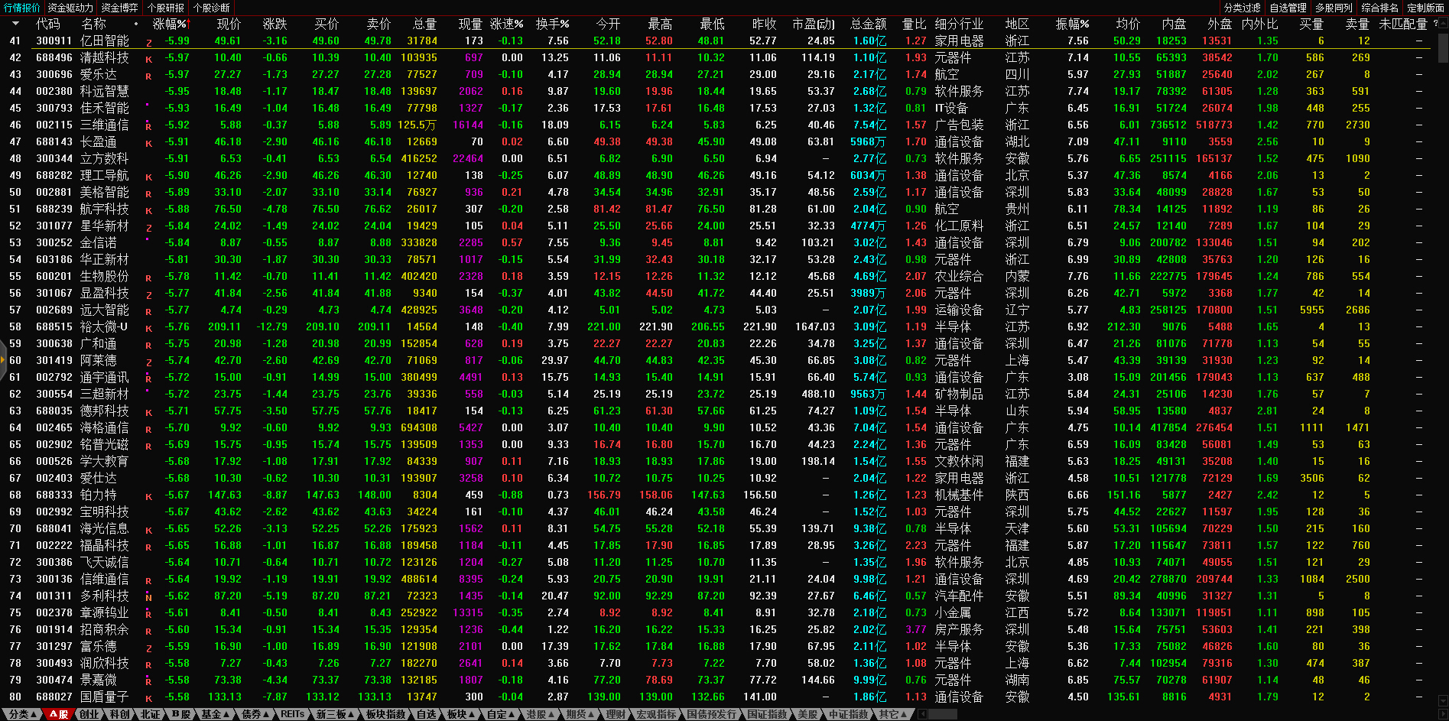Click the K marker icon next to 清越科技
This screenshot has width=1449, height=721.
[149, 59]
